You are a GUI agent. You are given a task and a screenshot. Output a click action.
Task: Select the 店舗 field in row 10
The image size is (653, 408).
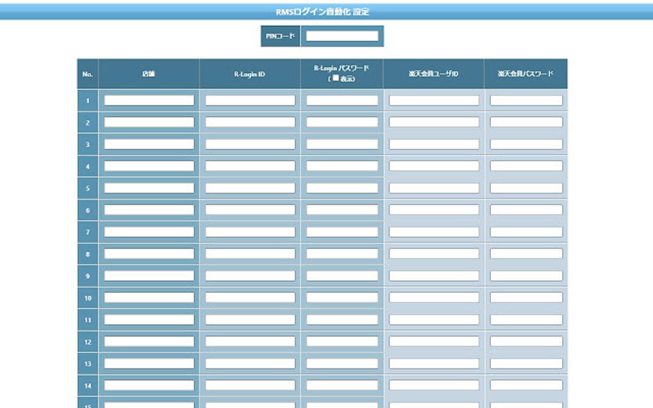(x=149, y=298)
